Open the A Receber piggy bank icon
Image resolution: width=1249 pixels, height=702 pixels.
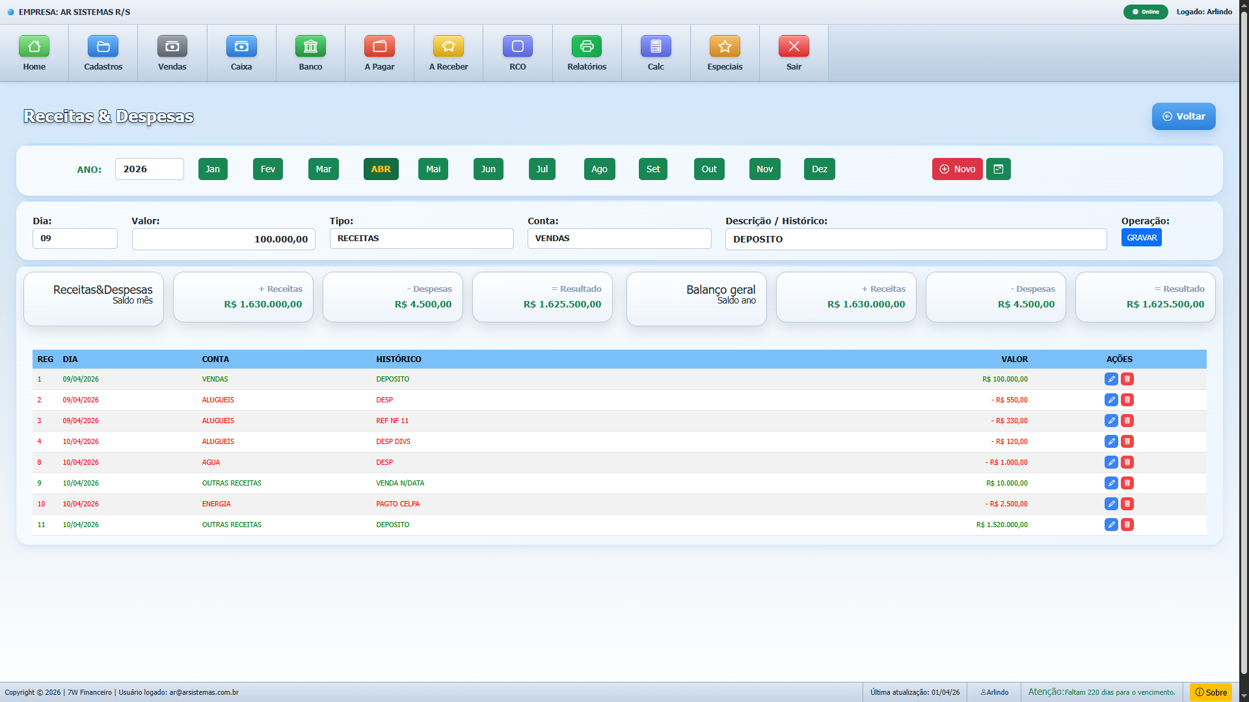click(448, 46)
